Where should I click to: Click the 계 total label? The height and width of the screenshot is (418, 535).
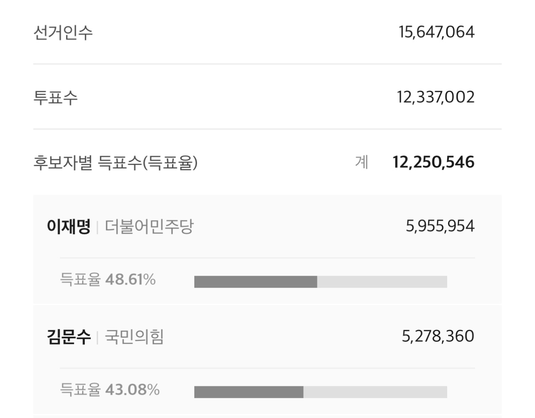point(361,163)
